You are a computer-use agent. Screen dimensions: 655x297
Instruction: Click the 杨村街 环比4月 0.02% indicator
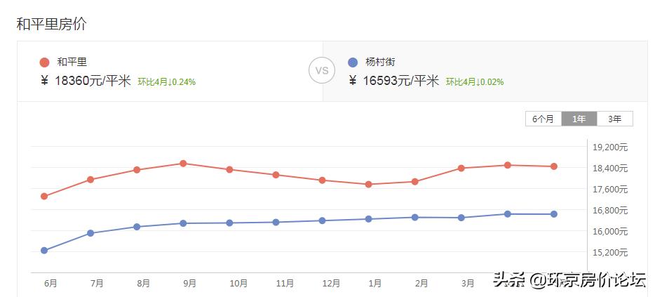tap(475, 82)
